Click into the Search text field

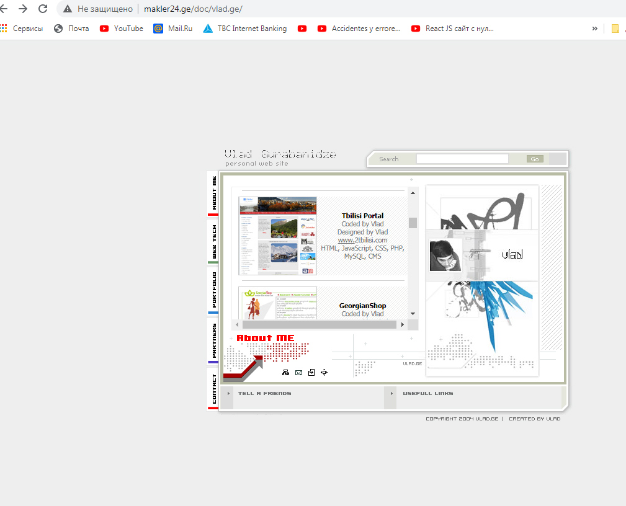click(462, 159)
